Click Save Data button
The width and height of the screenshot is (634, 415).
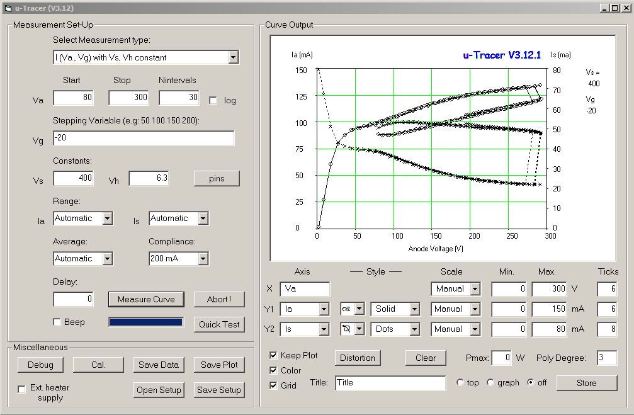pos(159,365)
